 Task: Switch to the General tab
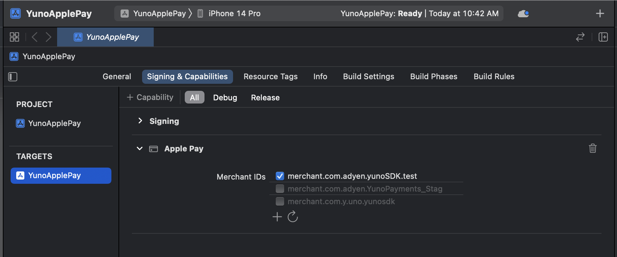point(117,76)
